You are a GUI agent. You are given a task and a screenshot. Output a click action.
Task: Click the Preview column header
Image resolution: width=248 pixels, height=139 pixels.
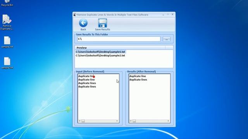point(120,47)
